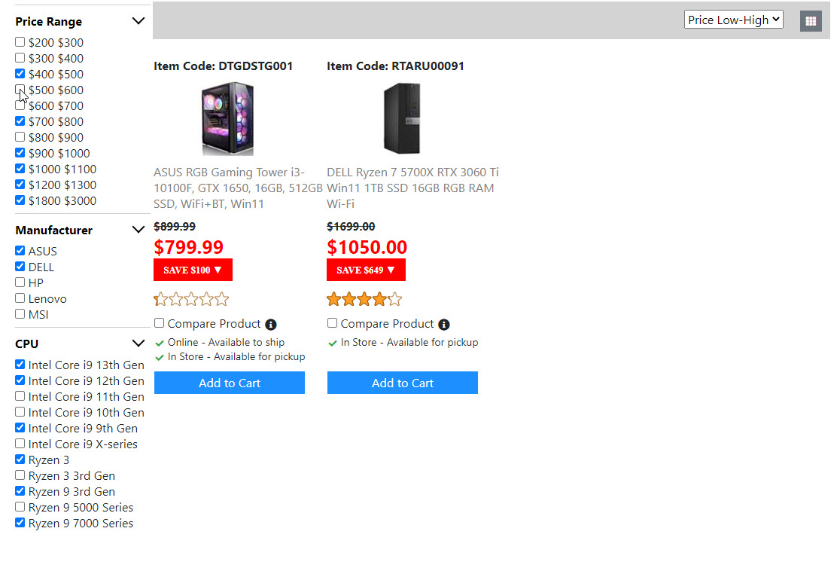Open the DELL Ryzen 7 5700X product title

412,188
